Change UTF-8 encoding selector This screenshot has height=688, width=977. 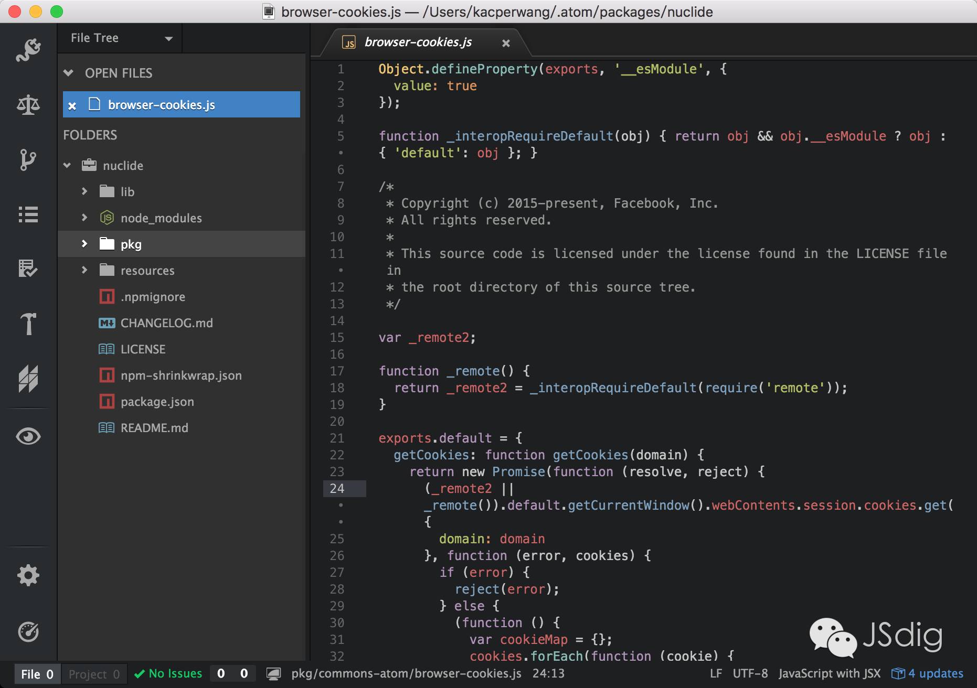pyautogui.click(x=750, y=673)
